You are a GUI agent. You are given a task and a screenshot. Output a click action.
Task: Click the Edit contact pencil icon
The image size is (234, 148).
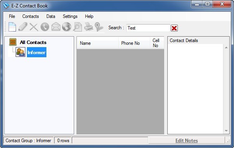click(x=23, y=26)
